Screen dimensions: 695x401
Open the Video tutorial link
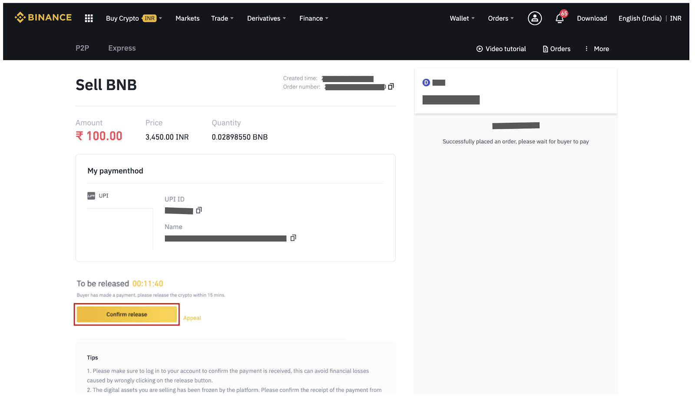[x=501, y=49]
